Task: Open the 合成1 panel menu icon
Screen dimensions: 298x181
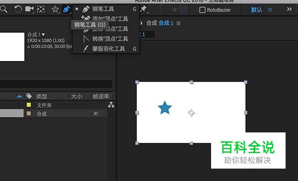Action: pos(178,23)
